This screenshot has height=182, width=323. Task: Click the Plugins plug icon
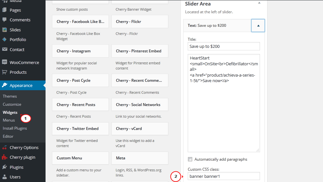tap(5, 167)
